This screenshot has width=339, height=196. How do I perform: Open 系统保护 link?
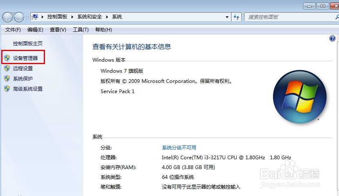[x=23, y=78]
